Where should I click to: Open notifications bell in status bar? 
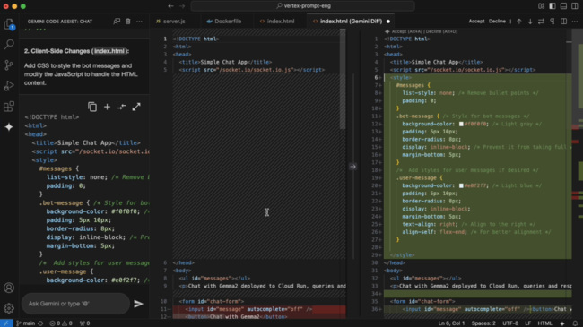pyautogui.click(x=575, y=323)
